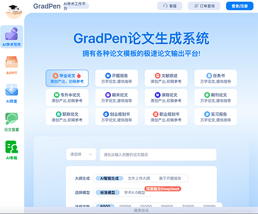Choose AI智能生成 outline option
The height and width of the screenshot is (214, 258).
[x=109, y=179]
